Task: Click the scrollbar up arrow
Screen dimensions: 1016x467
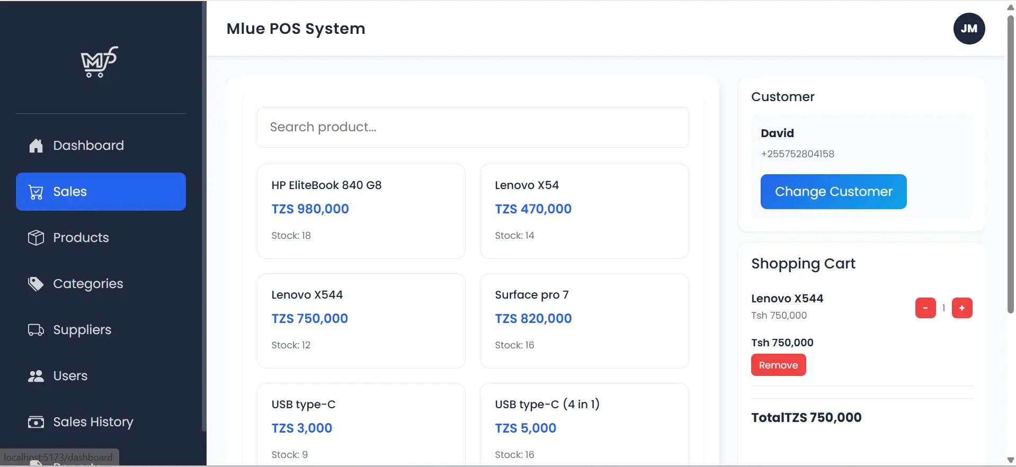Action: coord(1010,7)
